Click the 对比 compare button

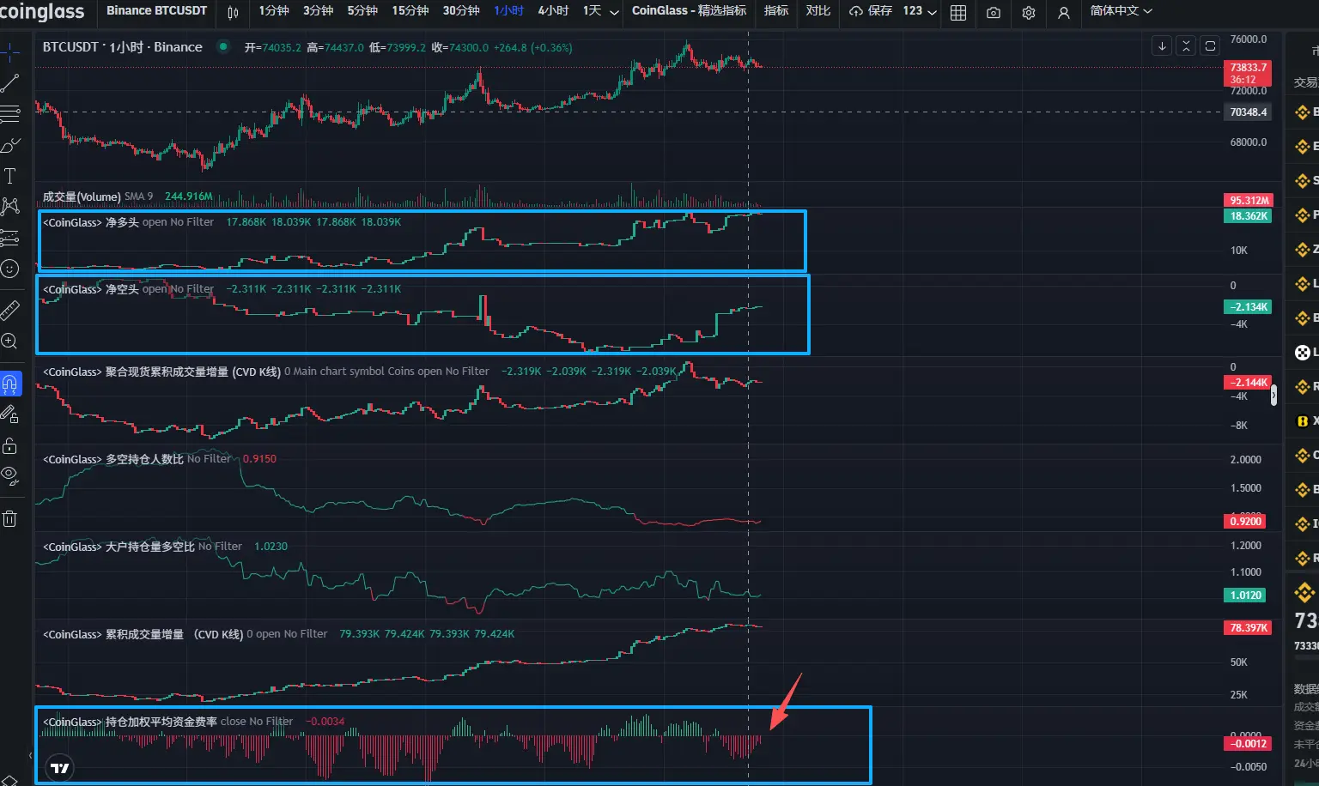point(818,11)
